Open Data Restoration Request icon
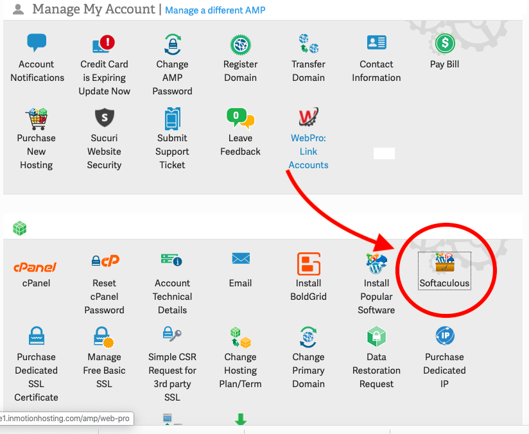Screen dimensions: 529x434 click(376, 336)
